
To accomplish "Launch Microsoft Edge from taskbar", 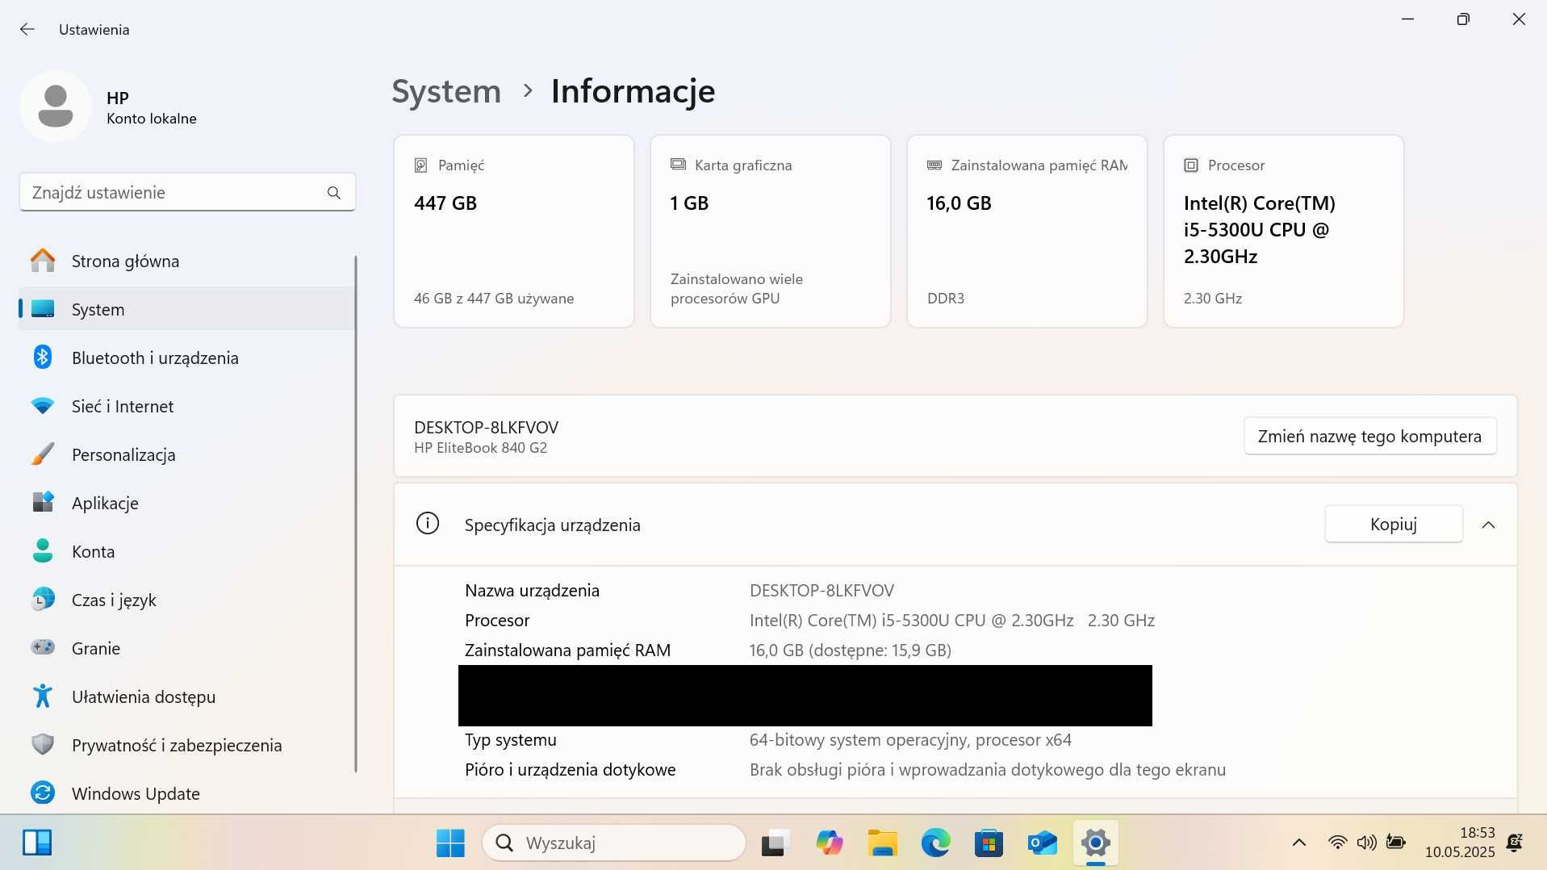I will [935, 843].
